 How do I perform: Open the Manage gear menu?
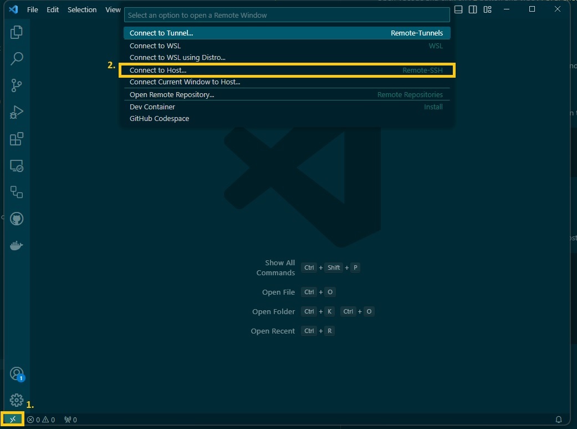click(x=17, y=400)
